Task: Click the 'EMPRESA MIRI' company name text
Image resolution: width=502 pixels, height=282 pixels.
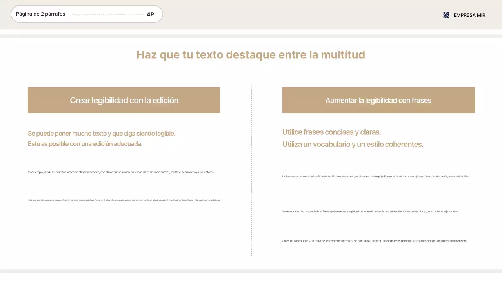Action: pos(470,15)
